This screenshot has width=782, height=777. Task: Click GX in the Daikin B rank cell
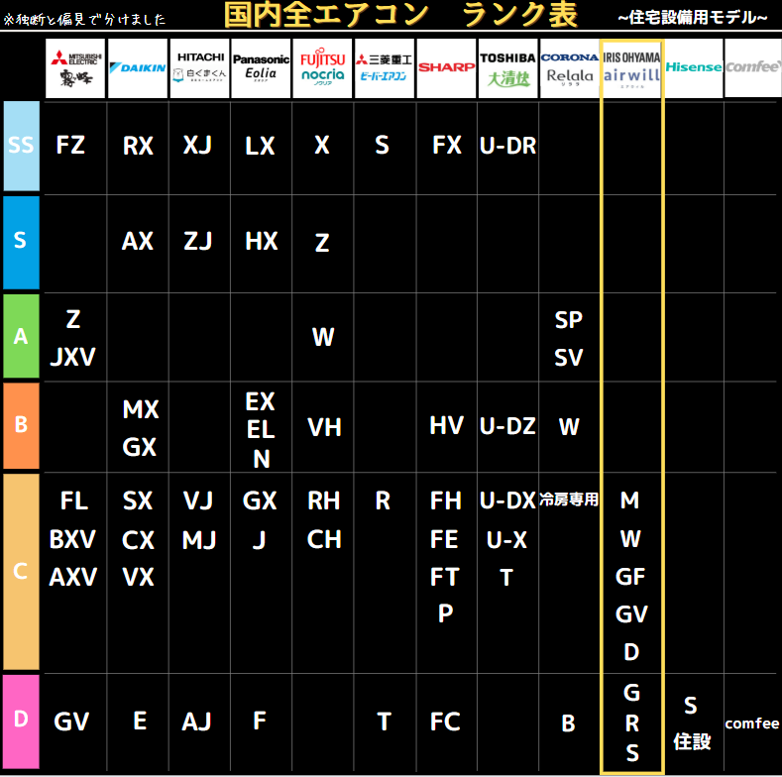pyautogui.click(x=140, y=447)
